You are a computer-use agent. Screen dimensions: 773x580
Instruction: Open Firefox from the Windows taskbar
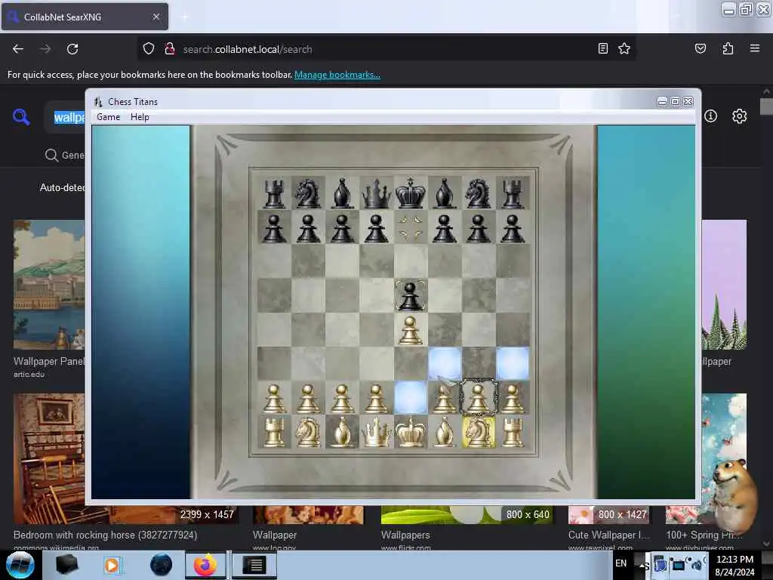[205, 565]
